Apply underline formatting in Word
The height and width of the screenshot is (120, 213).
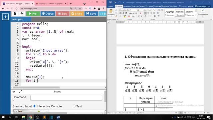click(x=126, y=13)
